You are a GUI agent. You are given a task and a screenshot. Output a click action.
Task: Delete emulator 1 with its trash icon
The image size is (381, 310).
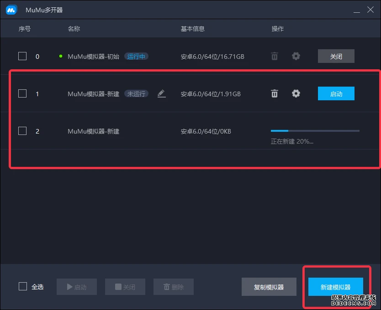(275, 93)
